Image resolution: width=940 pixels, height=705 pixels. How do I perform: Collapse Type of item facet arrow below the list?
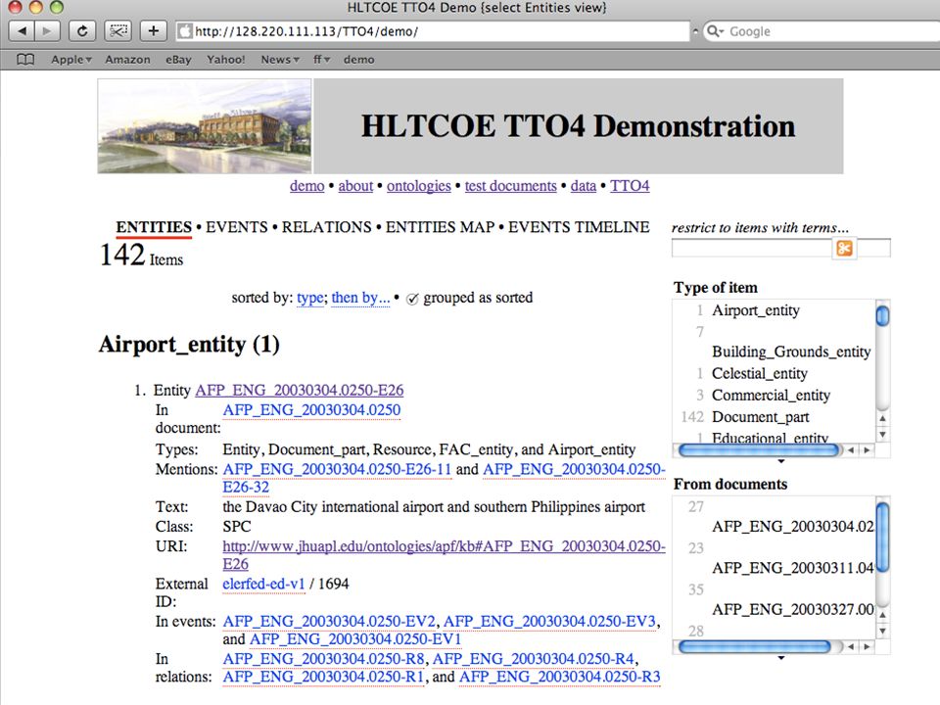[x=780, y=461]
